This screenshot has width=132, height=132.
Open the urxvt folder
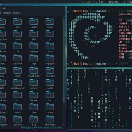click(17, 109)
